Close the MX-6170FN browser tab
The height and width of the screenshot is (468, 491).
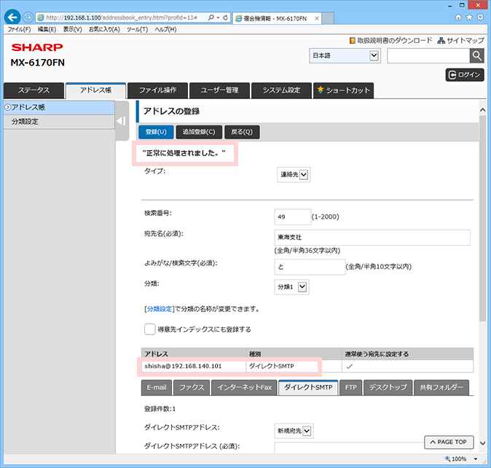point(317,18)
